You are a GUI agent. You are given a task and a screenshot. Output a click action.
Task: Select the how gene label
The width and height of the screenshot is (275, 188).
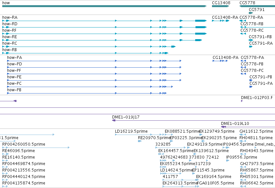coord(6,3)
